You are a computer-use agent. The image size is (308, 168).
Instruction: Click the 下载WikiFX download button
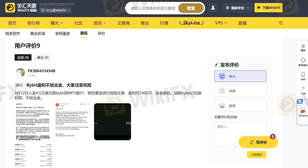coord(268,8)
